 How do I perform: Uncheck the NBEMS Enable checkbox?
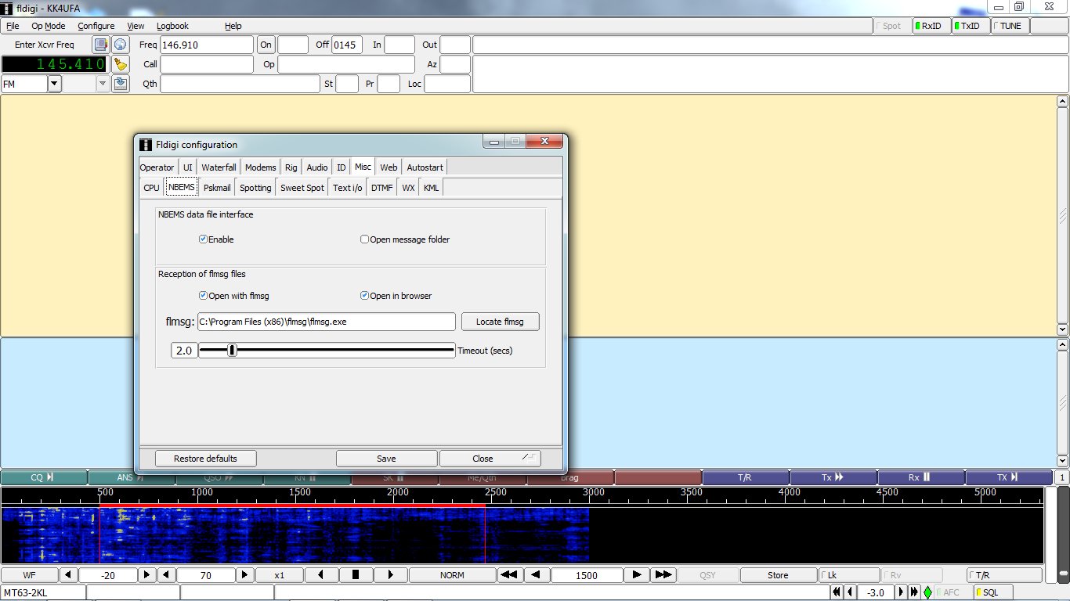(x=203, y=239)
